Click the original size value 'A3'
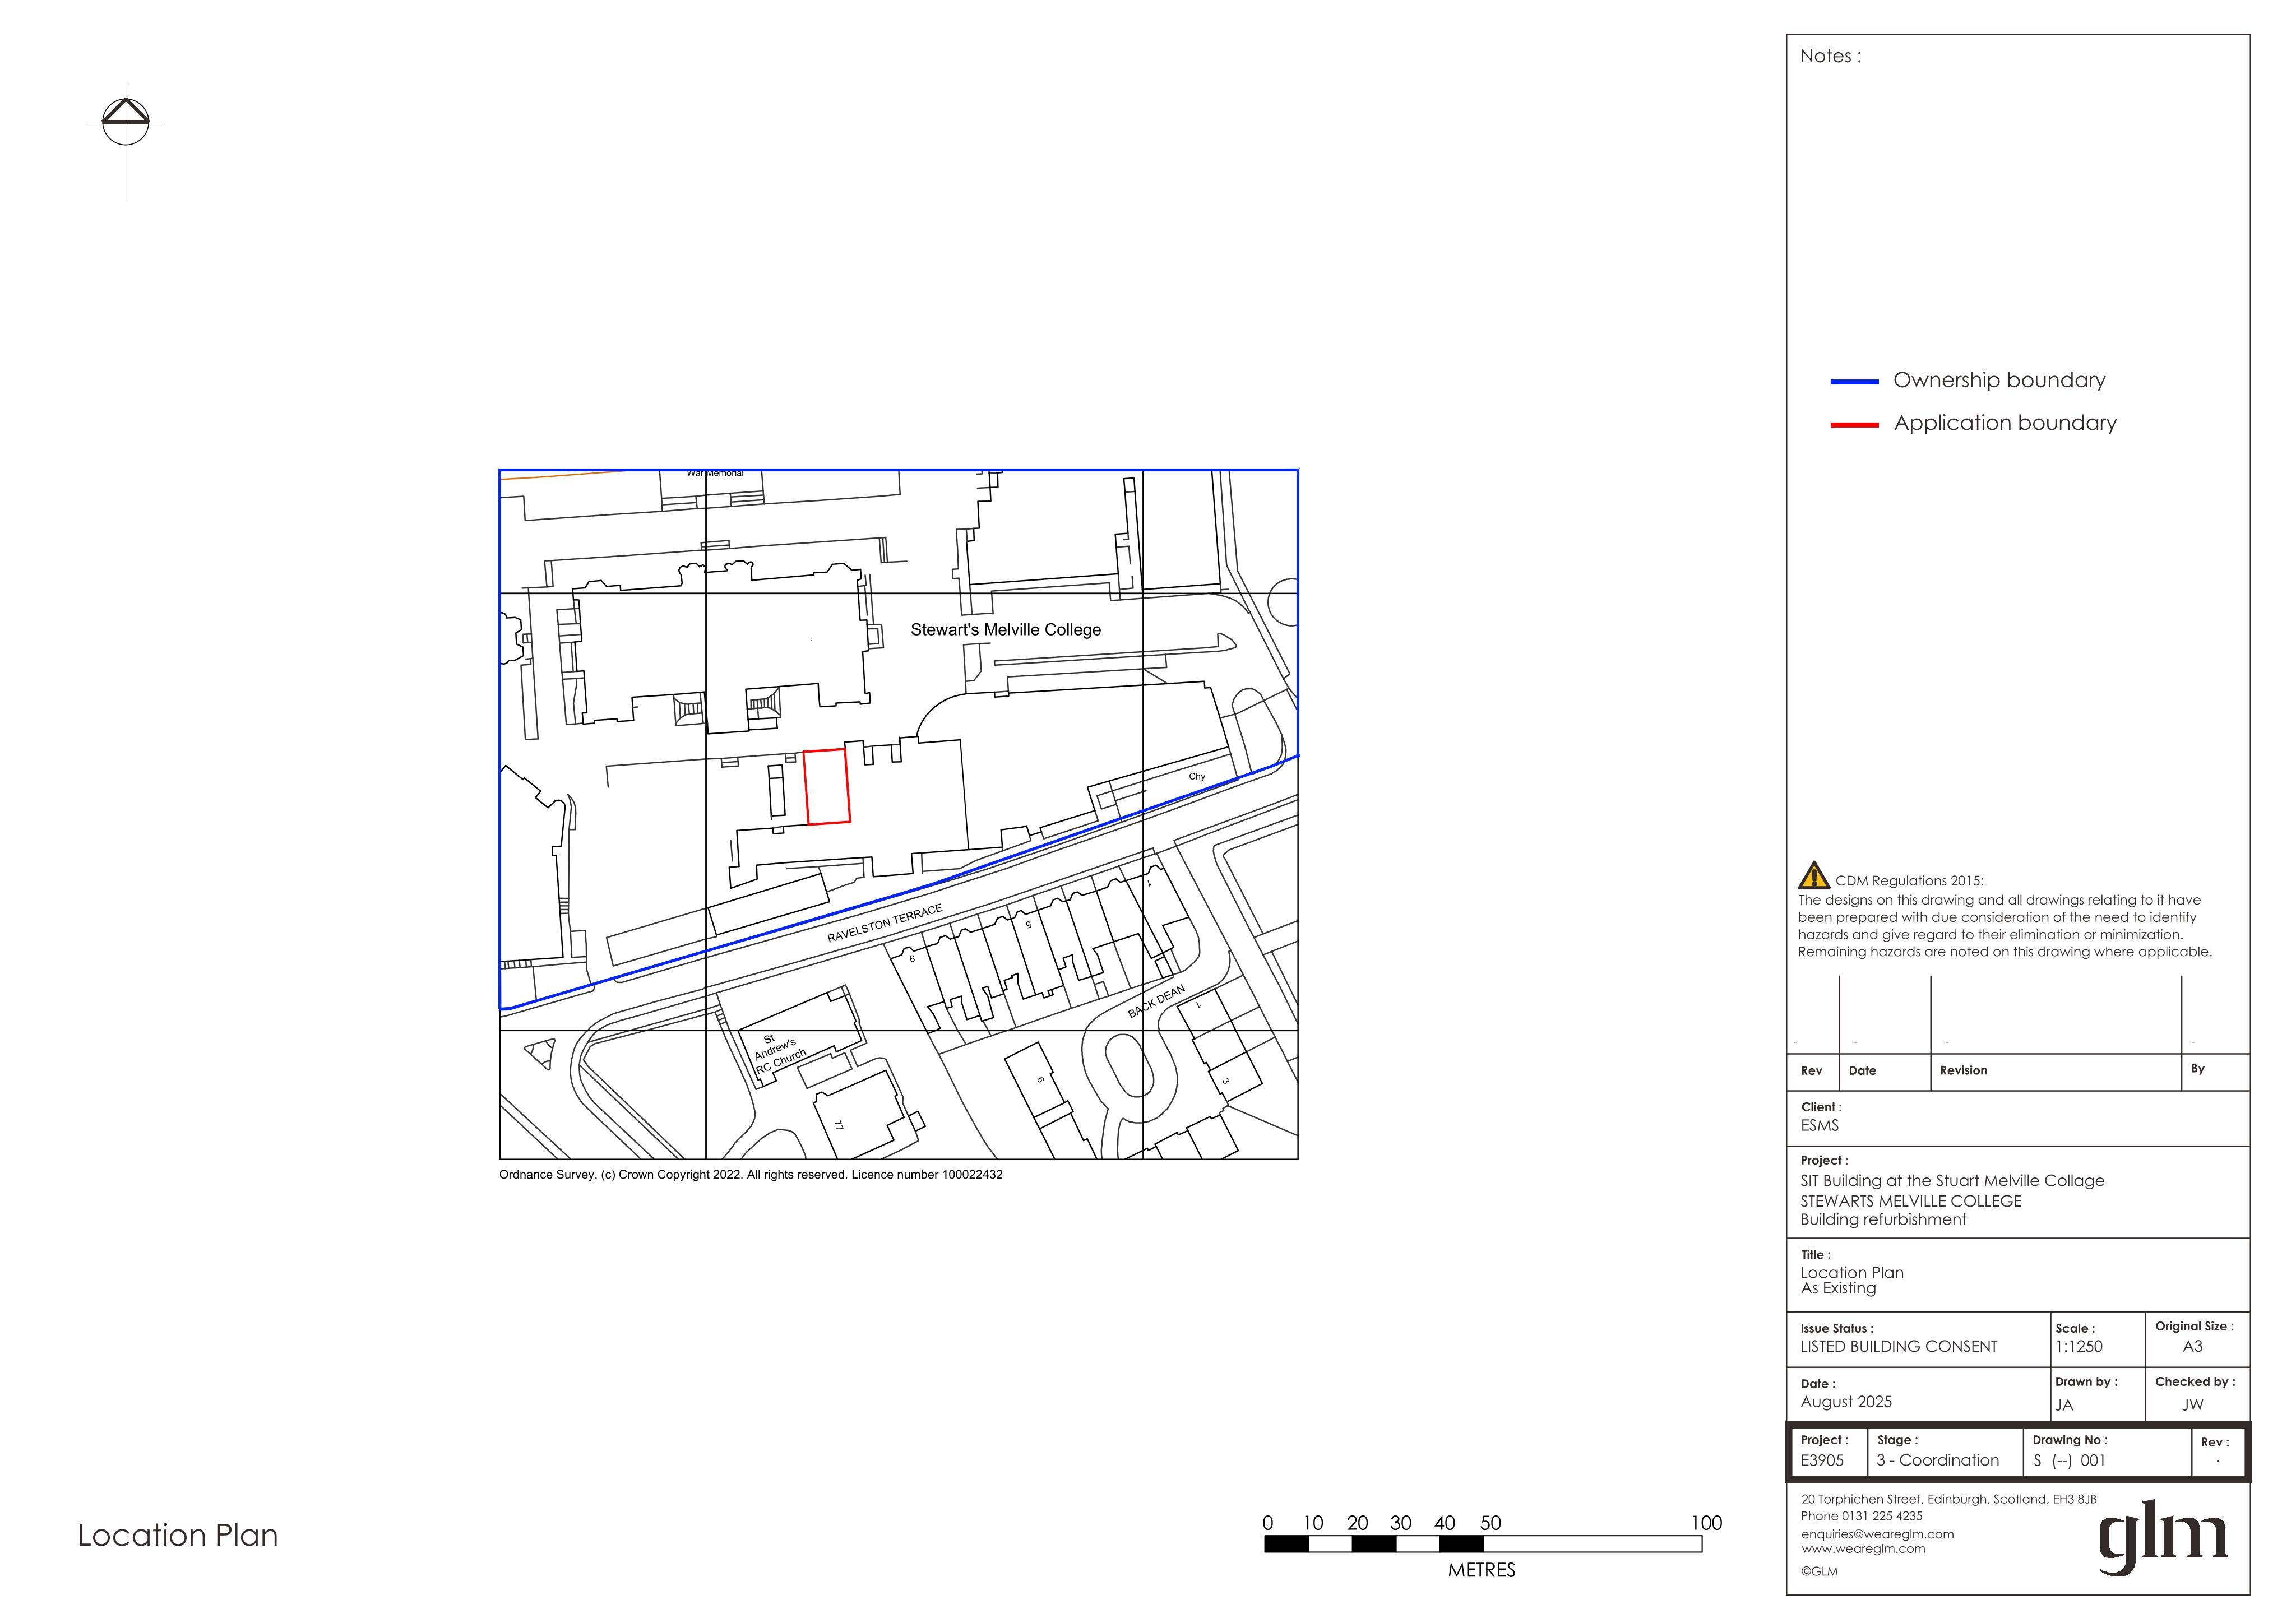 2193,1347
